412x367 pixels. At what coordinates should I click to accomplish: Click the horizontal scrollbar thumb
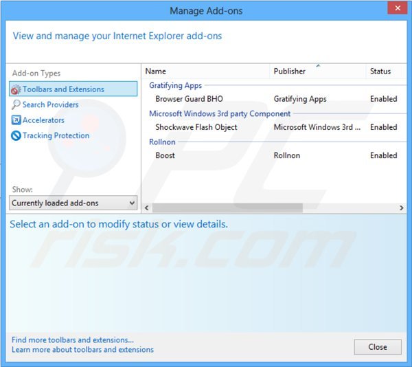[x=227, y=208]
